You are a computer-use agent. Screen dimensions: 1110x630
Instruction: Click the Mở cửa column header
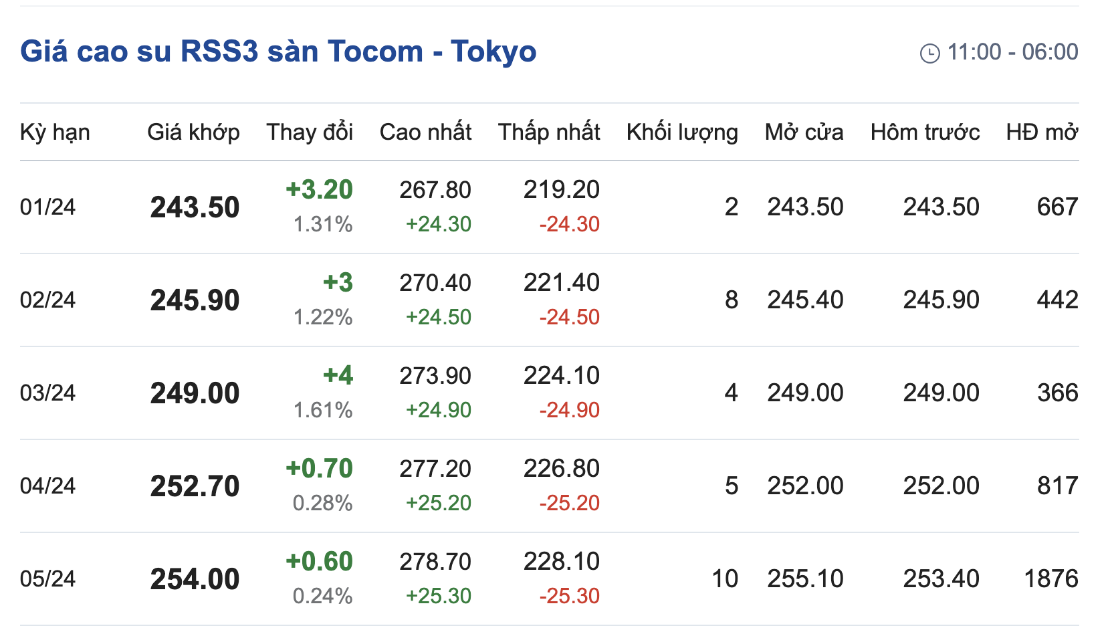click(804, 132)
